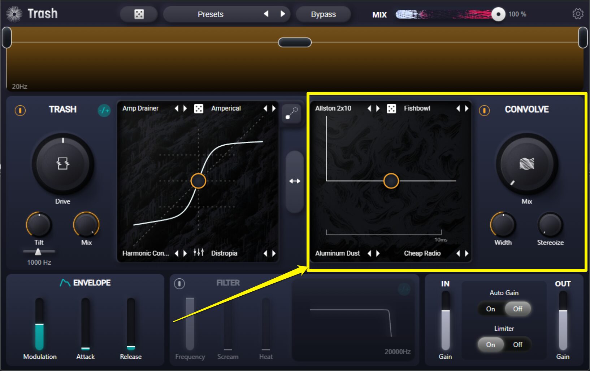Open the Amperical distortion selector
Image resolution: width=590 pixels, height=371 pixels.
tap(226, 108)
